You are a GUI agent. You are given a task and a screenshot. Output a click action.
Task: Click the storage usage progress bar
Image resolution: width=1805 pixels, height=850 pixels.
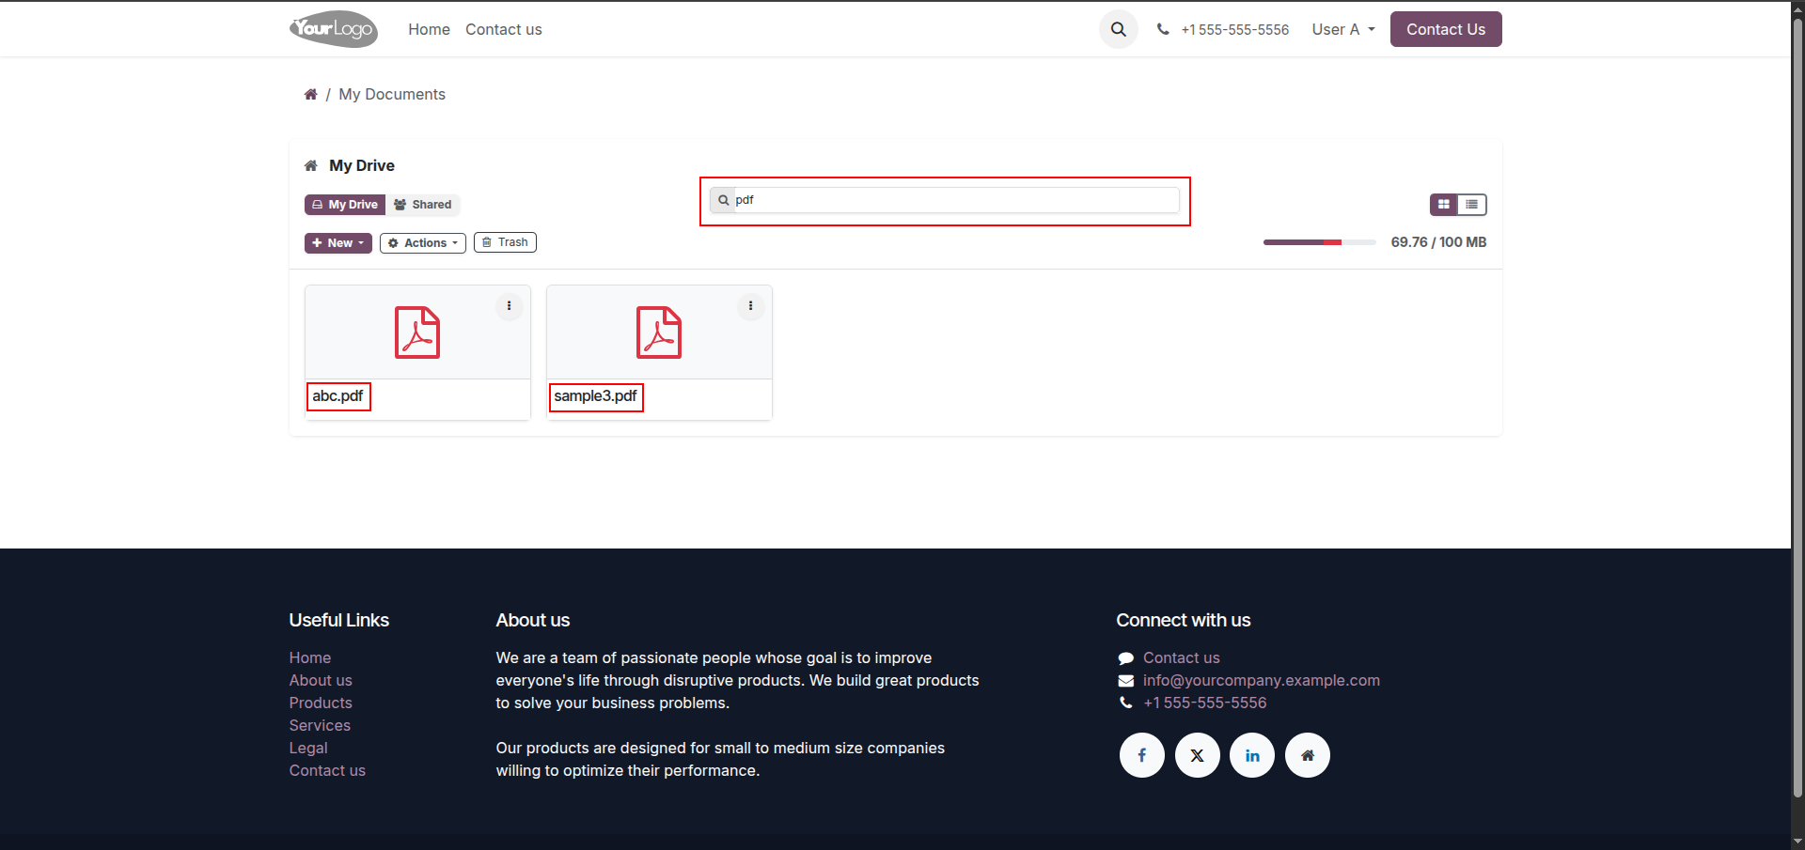1320,242
